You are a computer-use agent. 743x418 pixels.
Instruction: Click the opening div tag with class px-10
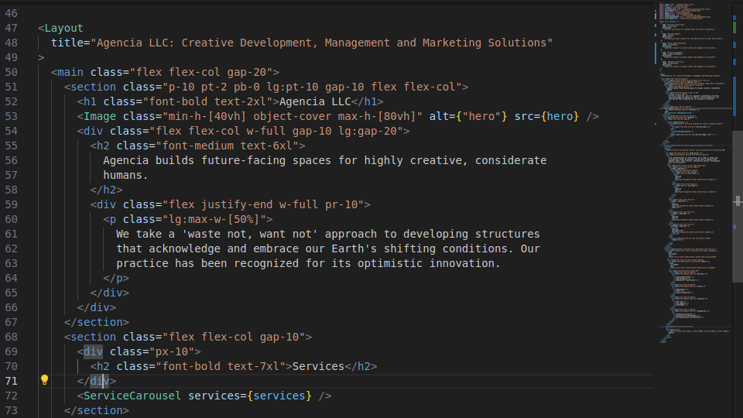pyautogui.click(x=94, y=351)
